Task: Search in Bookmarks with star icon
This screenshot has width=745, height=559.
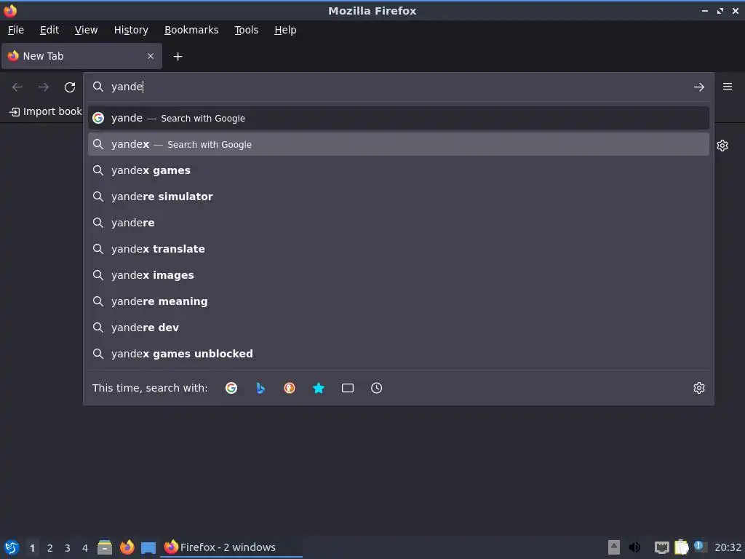Action: point(319,388)
